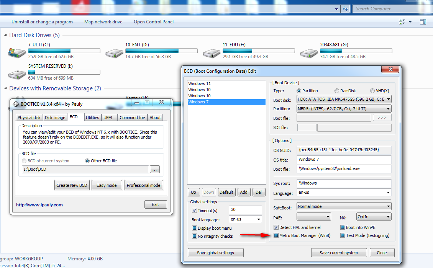Click the OS title input field

click(x=344, y=160)
